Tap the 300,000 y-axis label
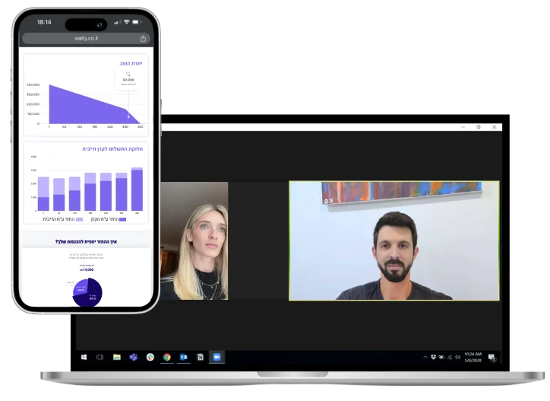The image size is (550, 401). 33,94
